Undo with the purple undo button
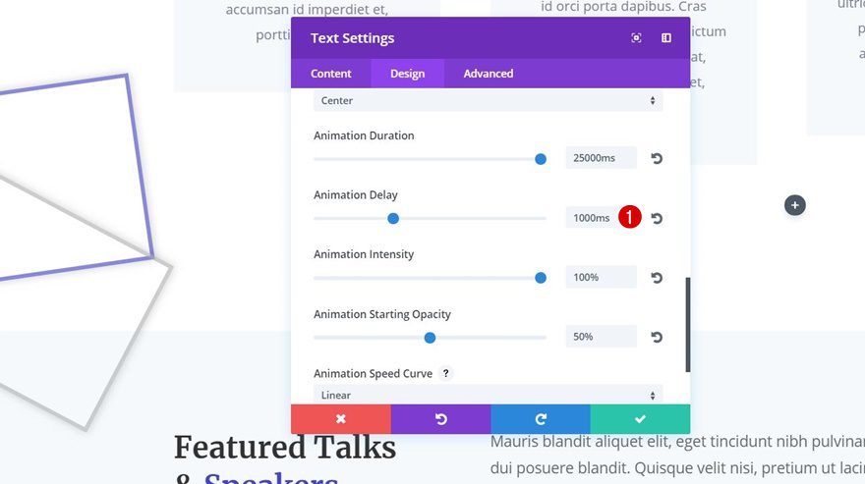This screenshot has width=865, height=484. (x=440, y=419)
